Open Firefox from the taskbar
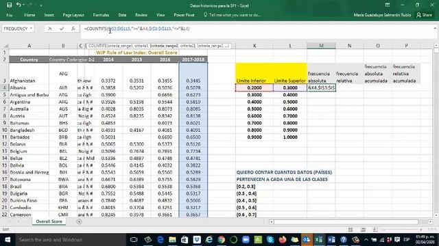The image size is (439, 246). point(283,240)
